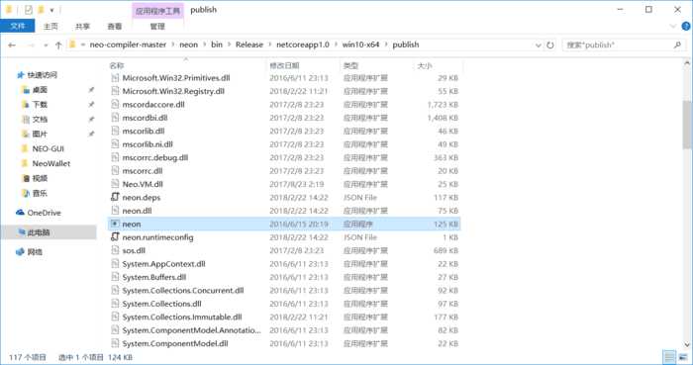Open the 主页 ribbon tab
This screenshot has height=365, width=693.
pyautogui.click(x=50, y=27)
